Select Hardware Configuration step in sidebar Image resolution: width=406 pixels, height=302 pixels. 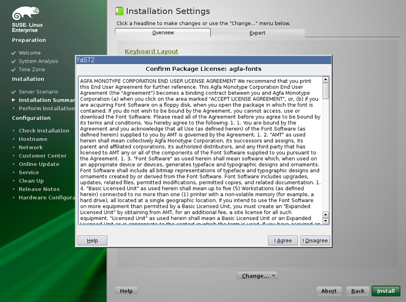[x=47, y=198]
